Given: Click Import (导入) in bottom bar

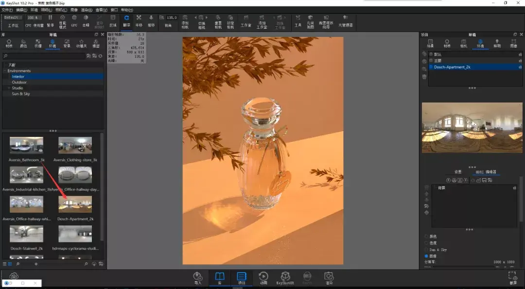Looking at the screenshot, I should tap(198, 278).
